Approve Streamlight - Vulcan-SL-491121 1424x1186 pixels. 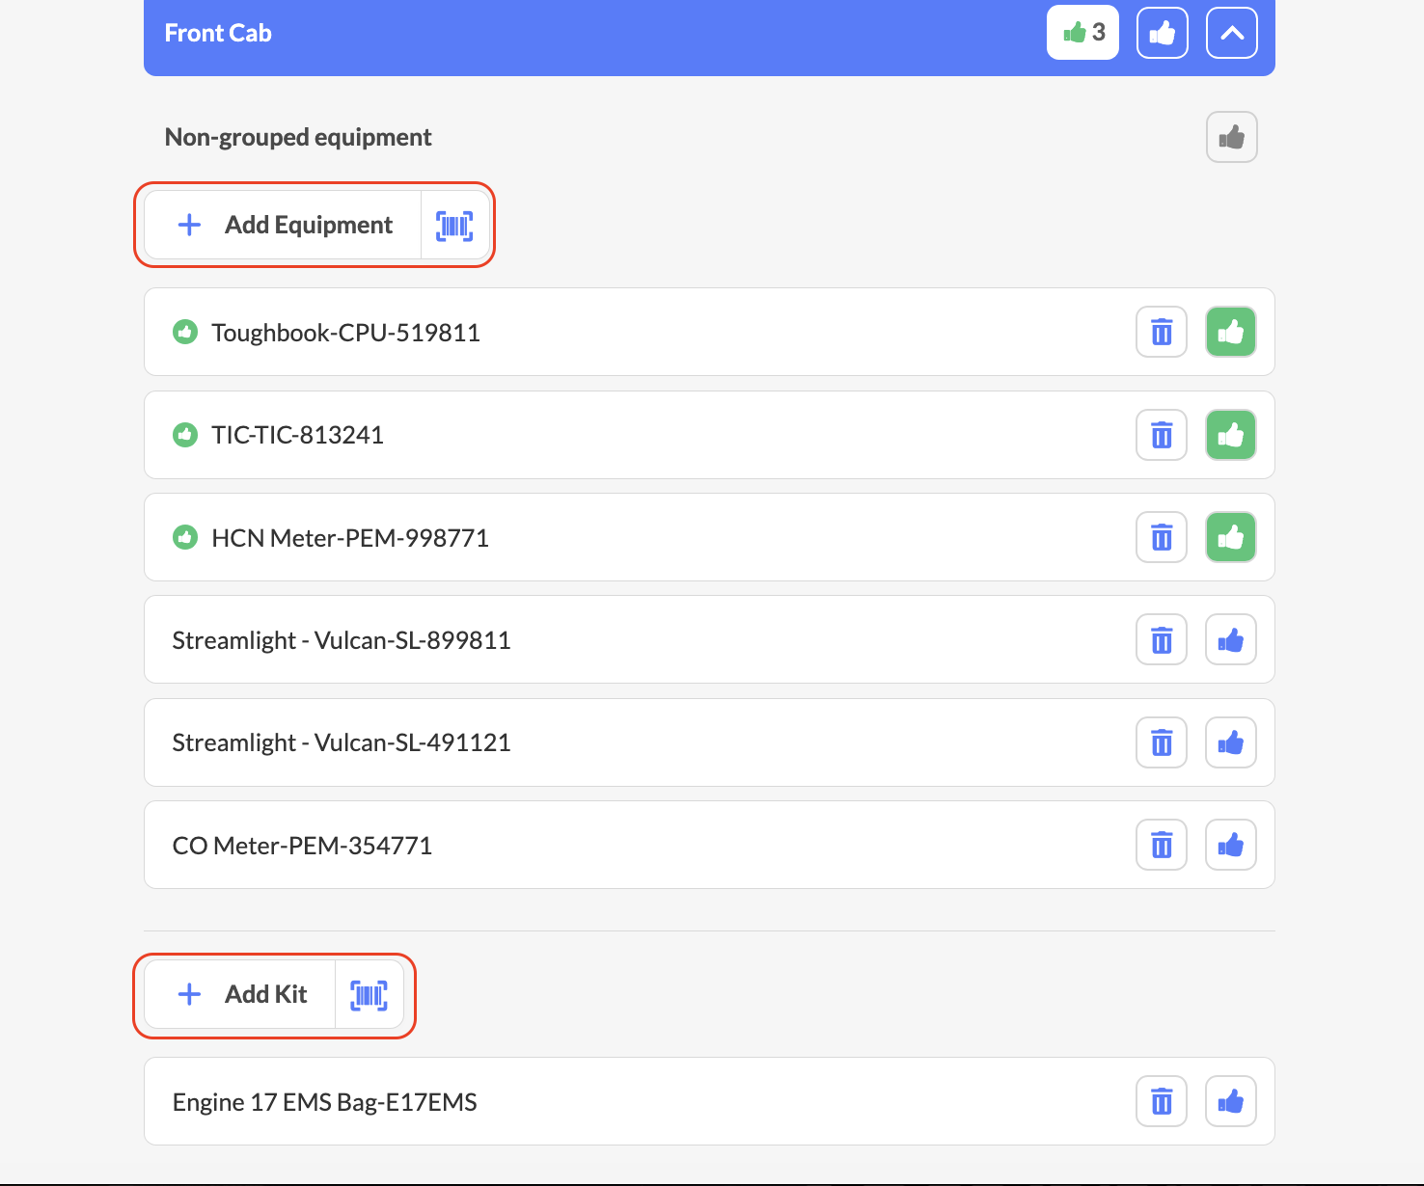click(1231, 742)
